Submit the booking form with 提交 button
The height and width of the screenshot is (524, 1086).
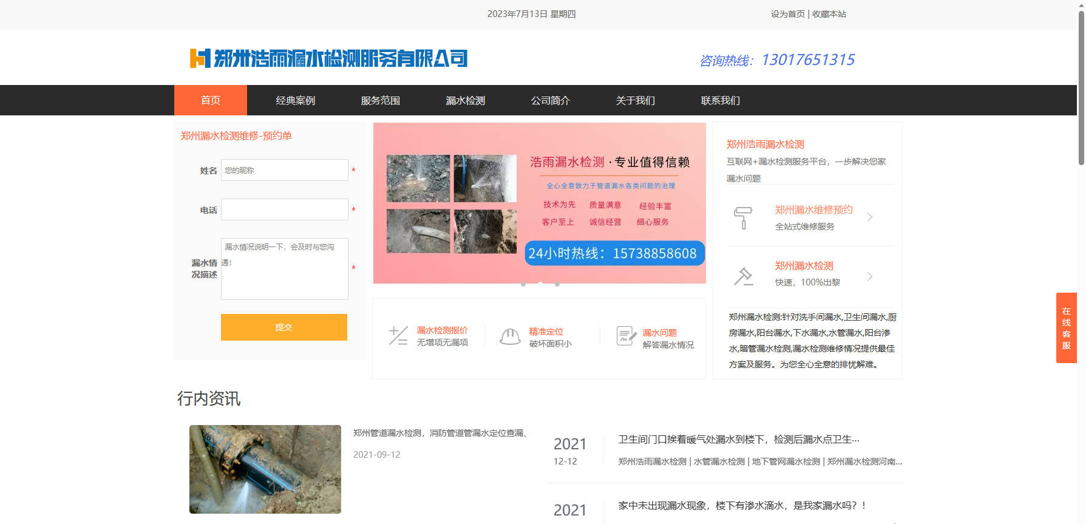284,327
